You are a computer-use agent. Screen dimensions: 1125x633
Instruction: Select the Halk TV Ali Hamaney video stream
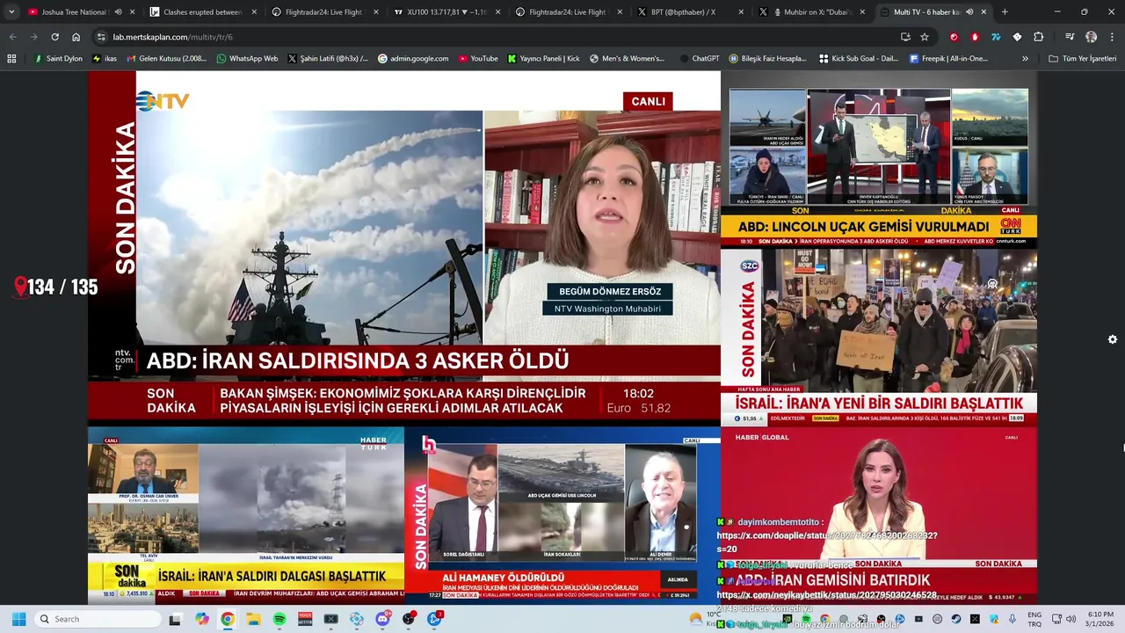click(562, 516)
